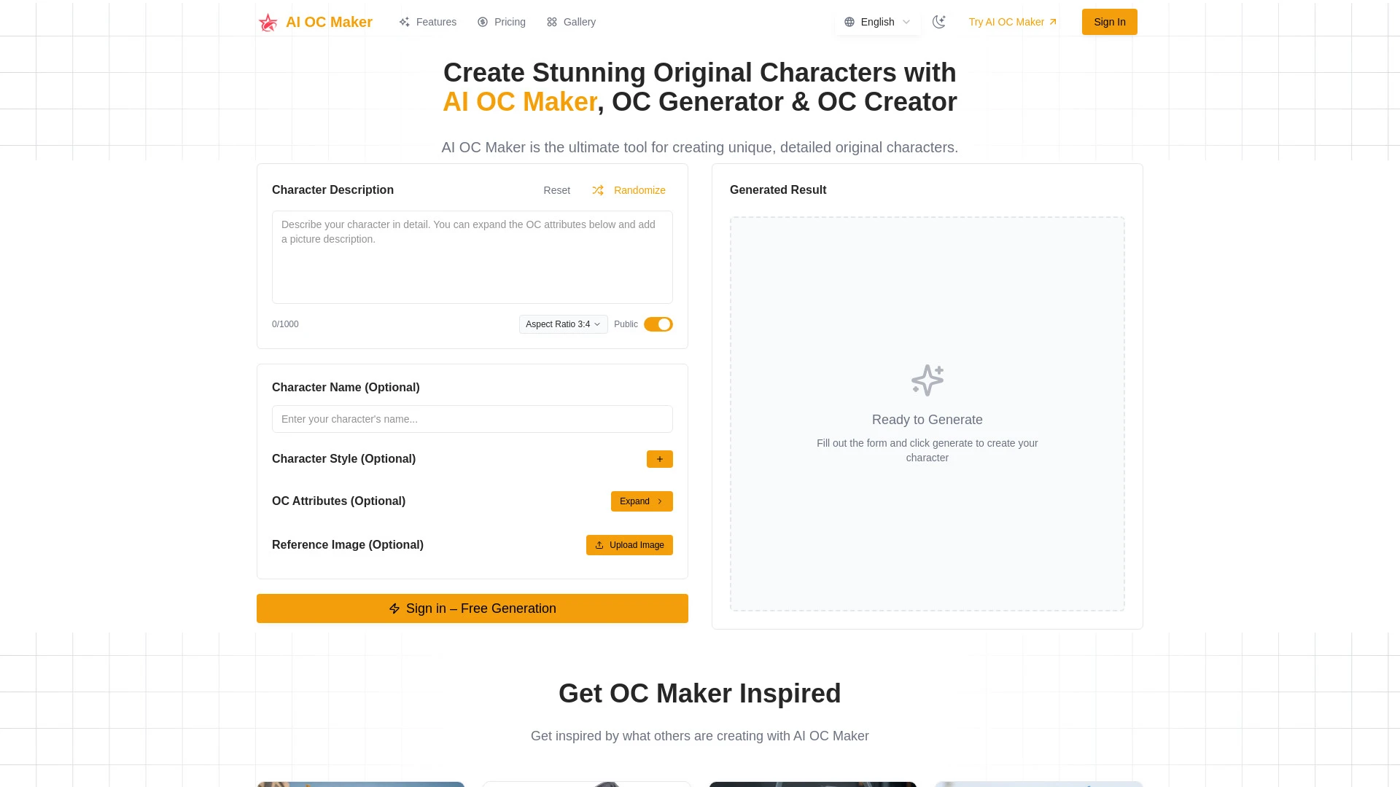Click the globe language icon
Image resolution: width=1400 pixels, height=787 pixels.
tap(849, 22)
